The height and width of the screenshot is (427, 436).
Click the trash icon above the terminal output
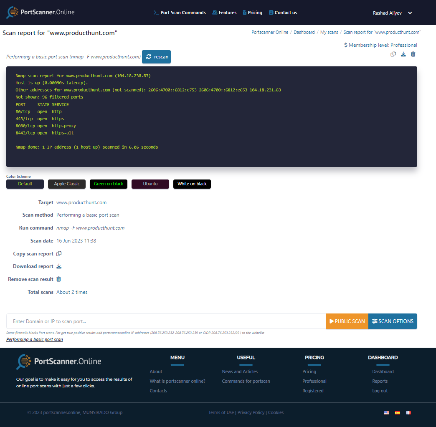coord(413,54)
